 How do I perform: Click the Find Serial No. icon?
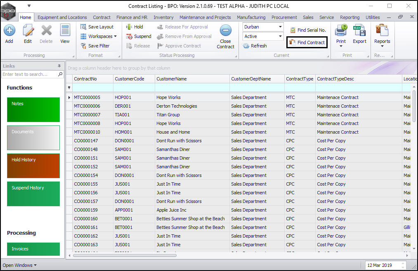(x=293, y=30)
